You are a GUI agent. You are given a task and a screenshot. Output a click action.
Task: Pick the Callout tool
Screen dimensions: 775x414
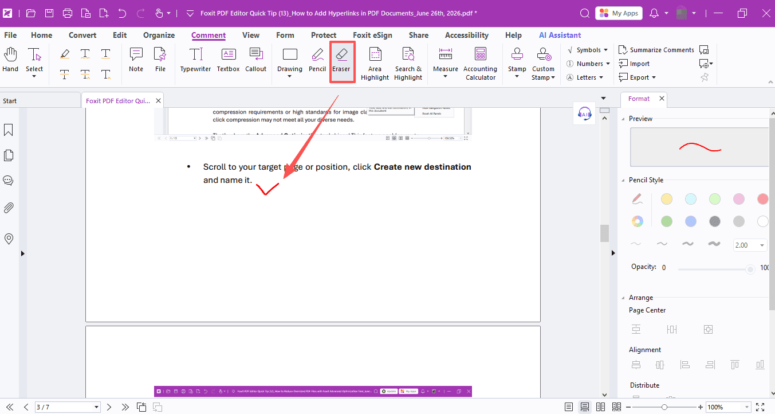pyautogui.click(x=256, y=60)
